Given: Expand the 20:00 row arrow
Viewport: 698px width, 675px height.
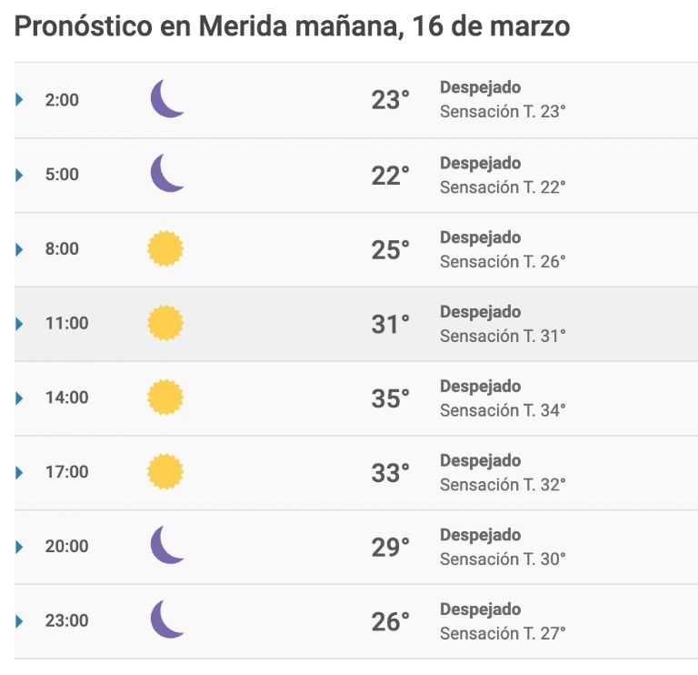Looking at the screenshot, I should point(19,547).
